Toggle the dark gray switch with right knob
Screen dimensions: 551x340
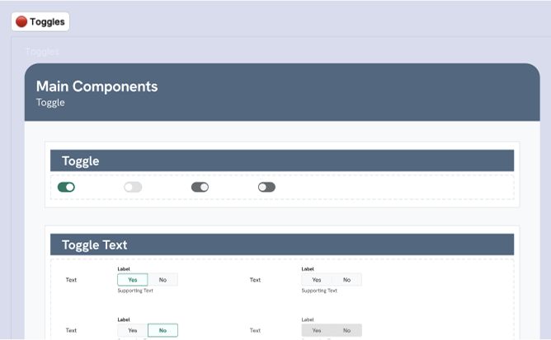(200, 187)
